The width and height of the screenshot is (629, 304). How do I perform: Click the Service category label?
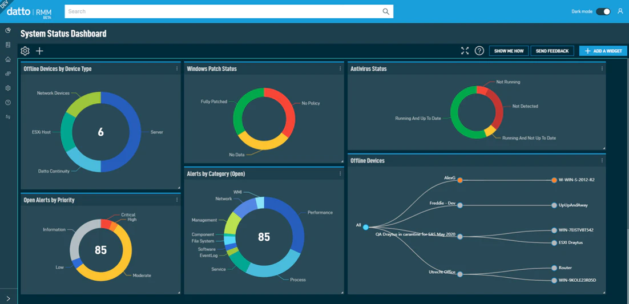219,269
